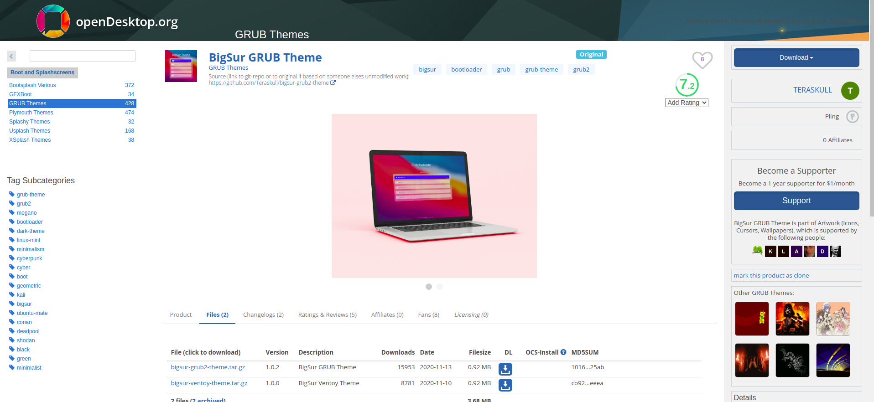
Task: Open Bootsplash Various category
Action: pos(72,85)
